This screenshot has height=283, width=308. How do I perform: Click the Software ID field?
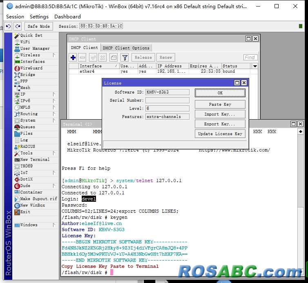[x=167, y=92]
